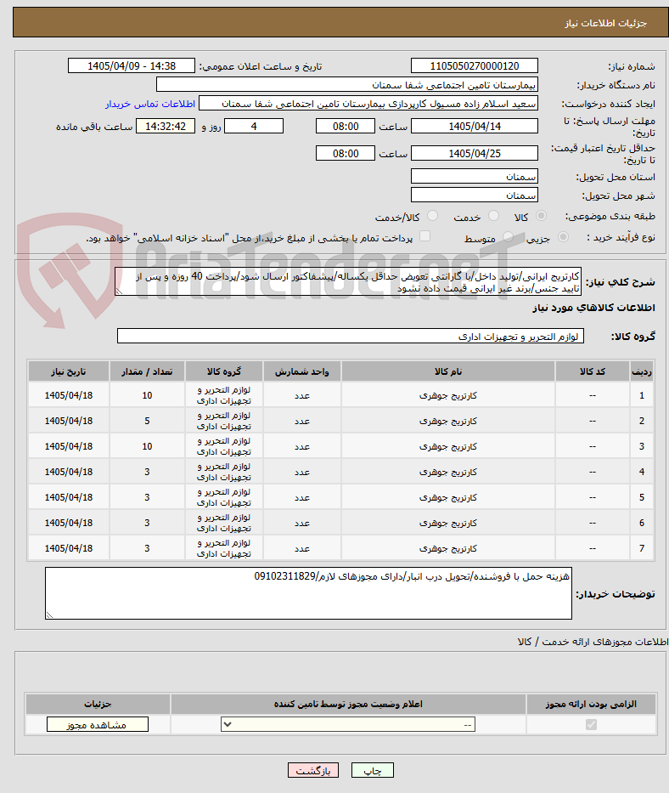Image resolution: width=669 pixels, height=793 pixels.
Task: Click the description textarea resize handle
Action: pos(119,291)
